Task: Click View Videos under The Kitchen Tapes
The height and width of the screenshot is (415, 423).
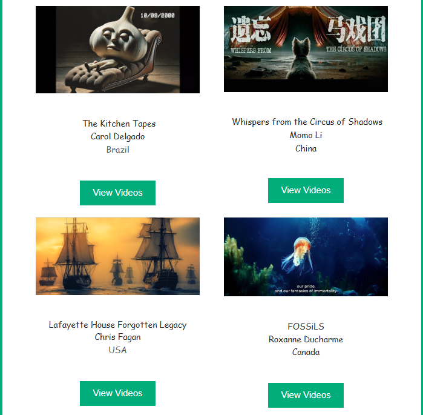Action: pos(117,193)
